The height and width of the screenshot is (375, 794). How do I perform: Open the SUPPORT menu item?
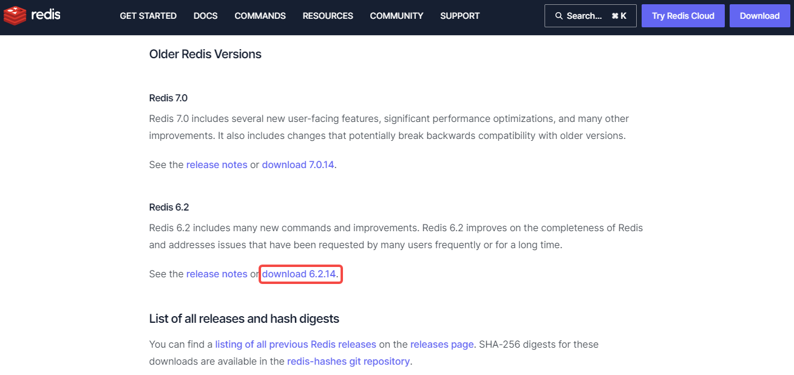(x=460, y=16)
